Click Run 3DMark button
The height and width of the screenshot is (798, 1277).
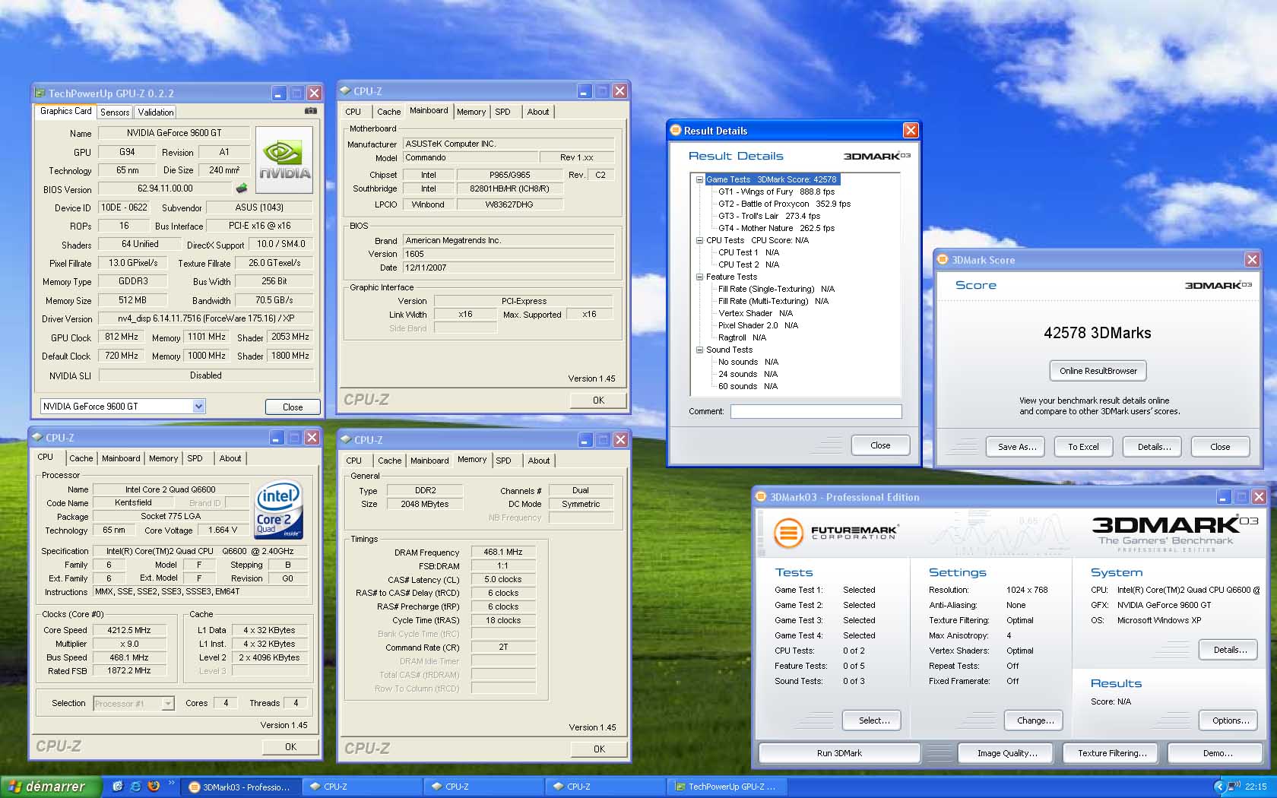(x=839, y=753)
